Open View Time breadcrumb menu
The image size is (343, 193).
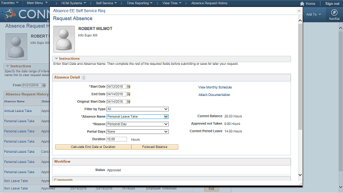171,3
